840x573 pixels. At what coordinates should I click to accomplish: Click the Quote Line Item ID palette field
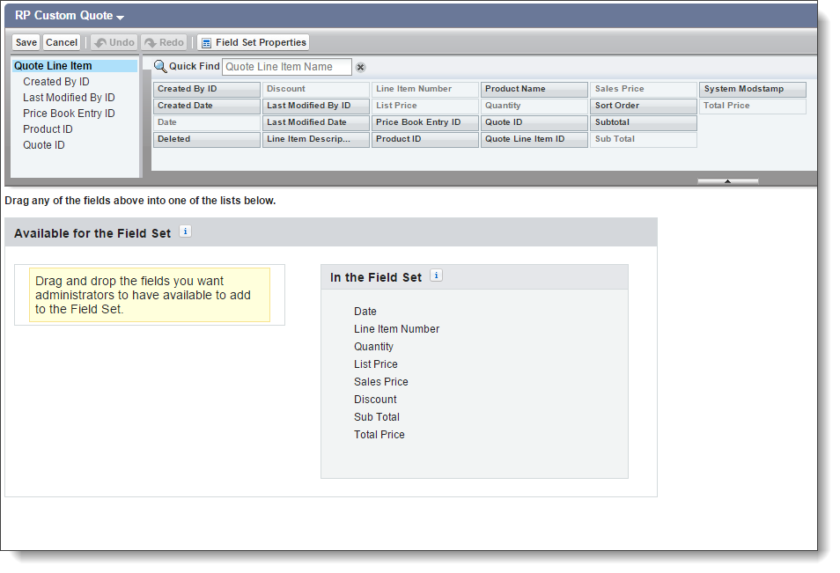click(534, 139)
